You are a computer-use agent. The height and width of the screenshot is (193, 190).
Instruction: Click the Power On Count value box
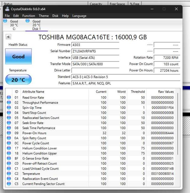point(167,64)
